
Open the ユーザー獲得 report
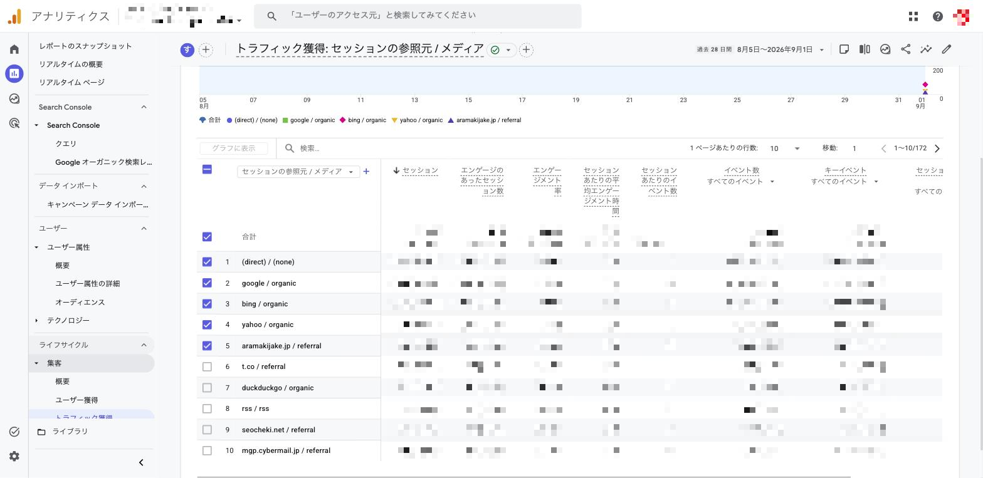coord(76,400)
